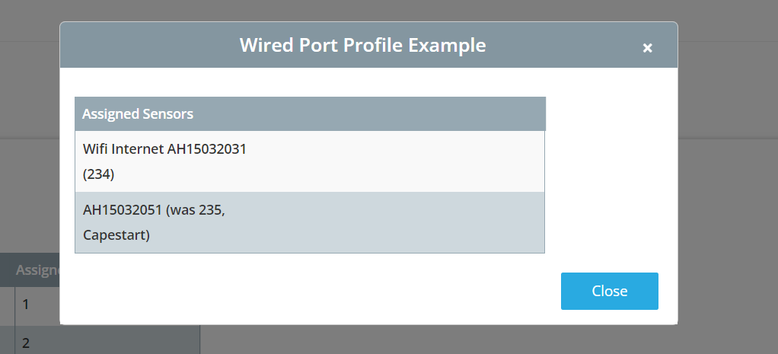This screenshot has width=778, height=354.
Task: Click the AH15032031 serial number text
Action: pos(207,149)
